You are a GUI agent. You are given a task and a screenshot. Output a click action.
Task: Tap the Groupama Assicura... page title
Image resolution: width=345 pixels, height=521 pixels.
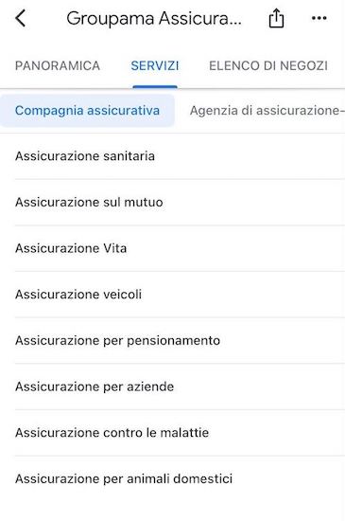pos(154,18)
